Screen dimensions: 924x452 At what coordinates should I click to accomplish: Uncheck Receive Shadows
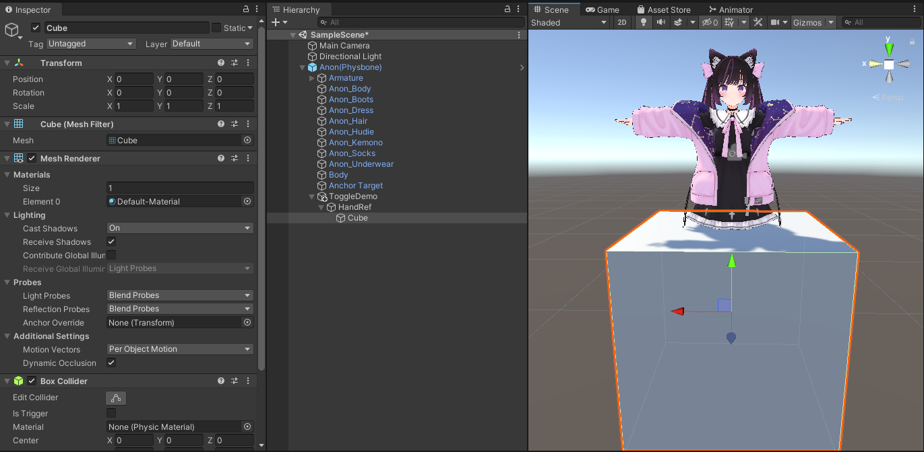(111, 241)
